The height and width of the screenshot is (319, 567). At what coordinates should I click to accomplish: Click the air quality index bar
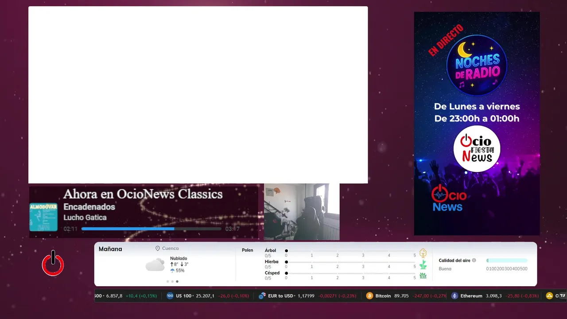[507, 261]
